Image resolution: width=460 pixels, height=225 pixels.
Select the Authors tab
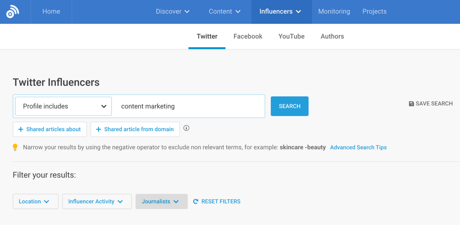coord(332,36)
